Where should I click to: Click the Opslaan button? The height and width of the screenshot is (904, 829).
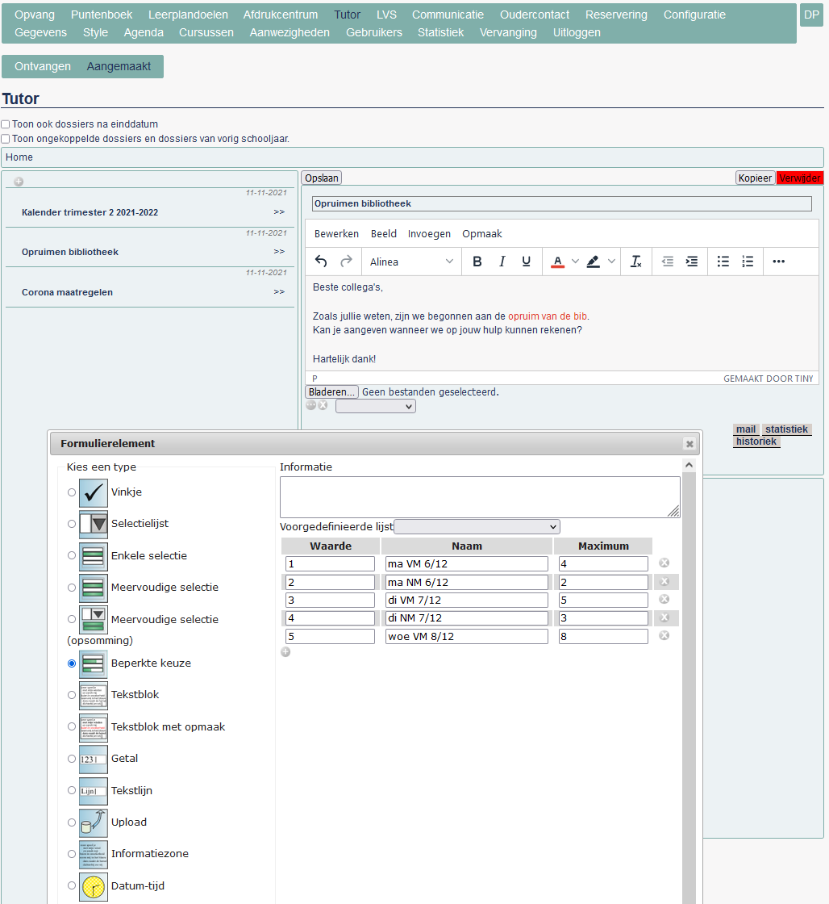(322, 178)
